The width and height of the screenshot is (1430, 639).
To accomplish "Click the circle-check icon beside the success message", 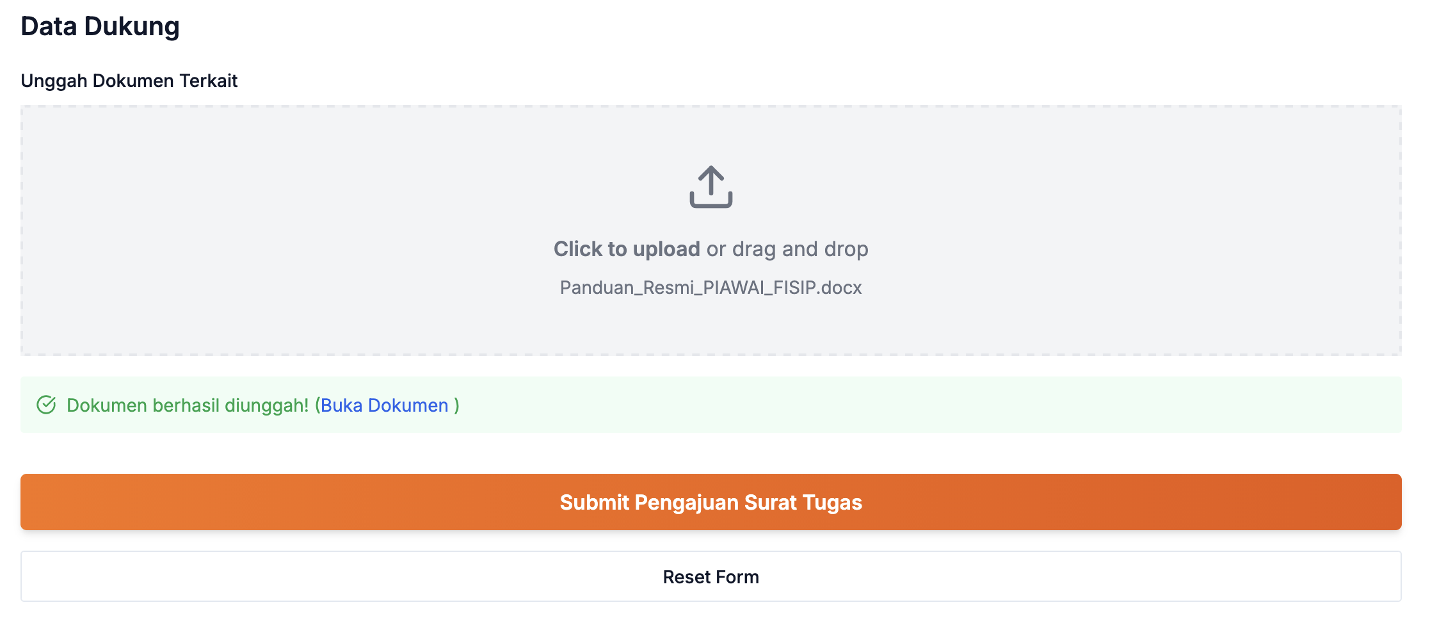I will click(x=45, y=404).
